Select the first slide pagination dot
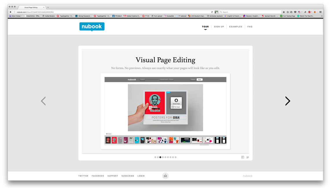This screenshot has height=188, width=330. [x=155, y=157]
